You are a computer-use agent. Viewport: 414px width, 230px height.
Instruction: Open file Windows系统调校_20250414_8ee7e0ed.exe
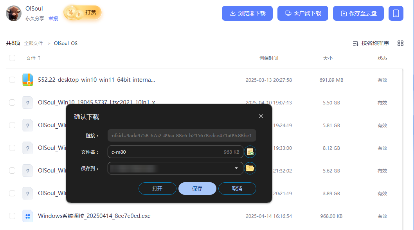94,216
